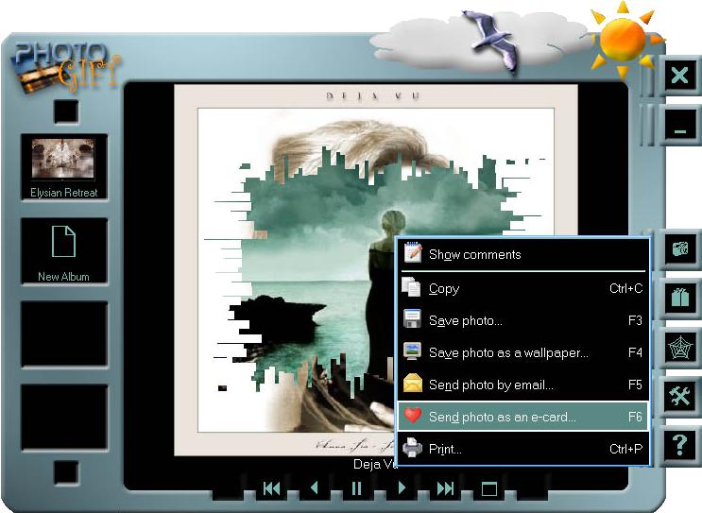Choose Copy from the context menu

point(522,288)
